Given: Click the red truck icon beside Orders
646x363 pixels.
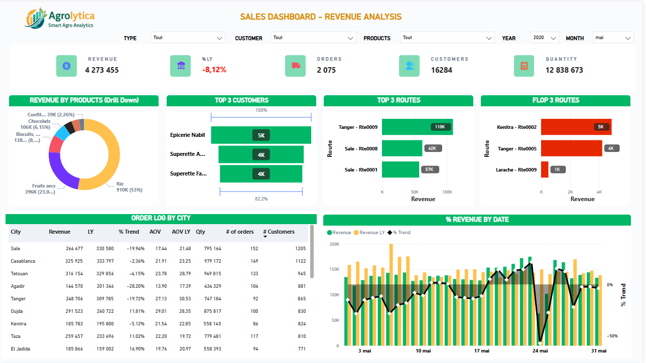Looking at the screenshot, I should coord(295,66).
